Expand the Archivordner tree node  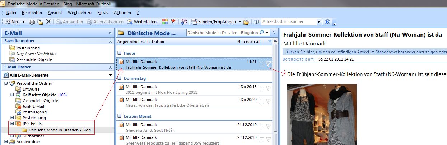[x=7, y=142]
